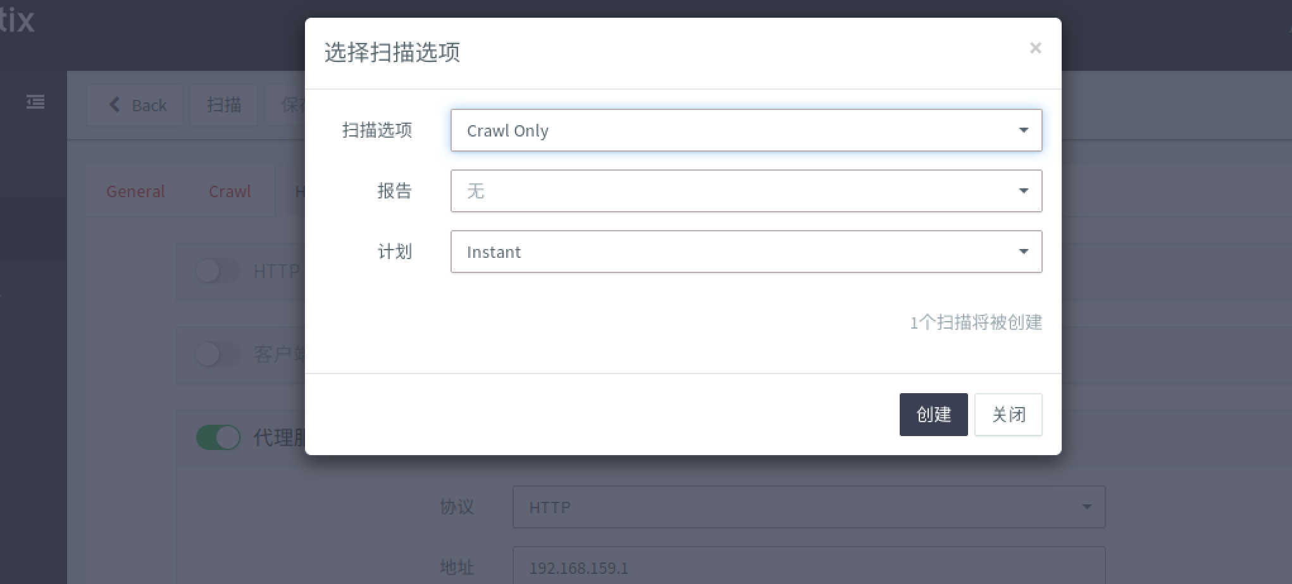Open the 计划 Instant dropdown
1292x584 pixels.
(746, 252)
